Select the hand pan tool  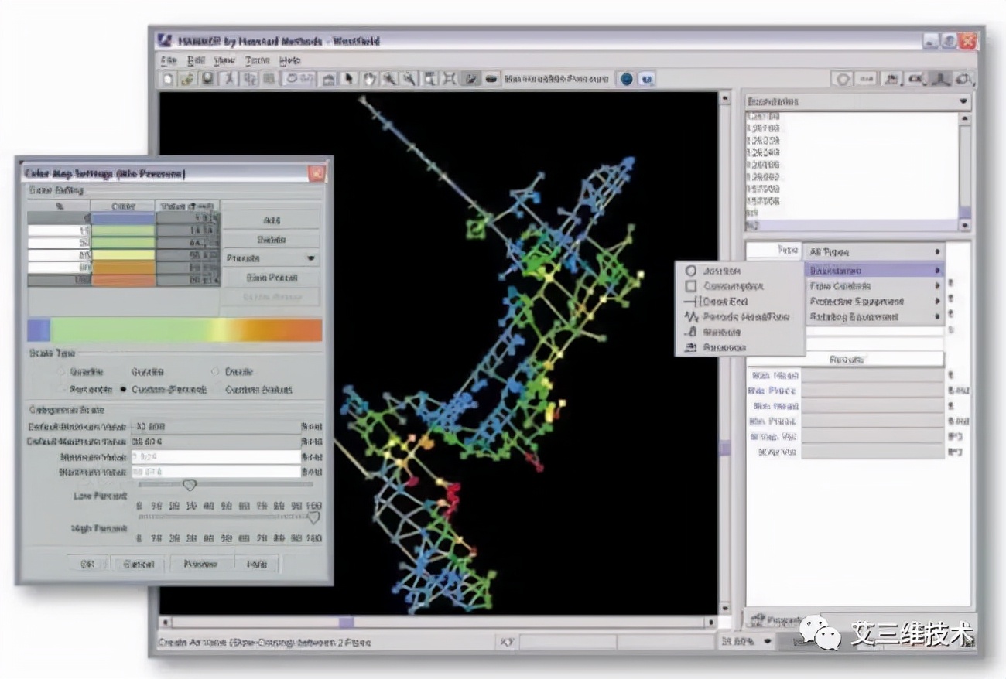369,79
